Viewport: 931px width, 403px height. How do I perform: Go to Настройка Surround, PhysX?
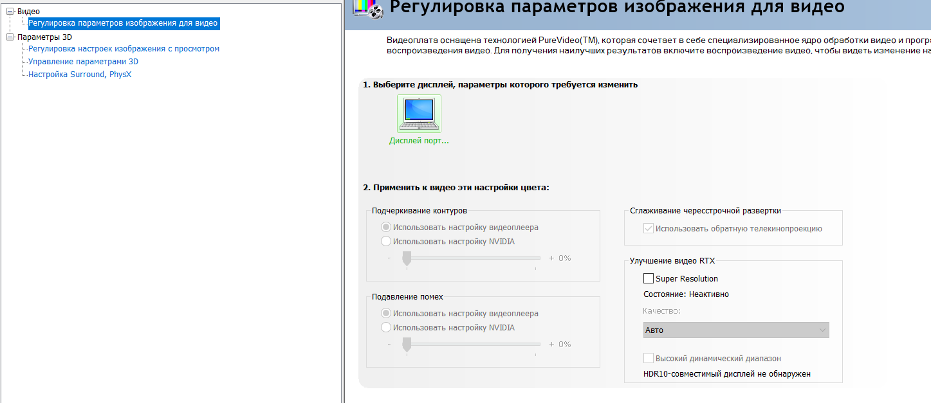80,75
